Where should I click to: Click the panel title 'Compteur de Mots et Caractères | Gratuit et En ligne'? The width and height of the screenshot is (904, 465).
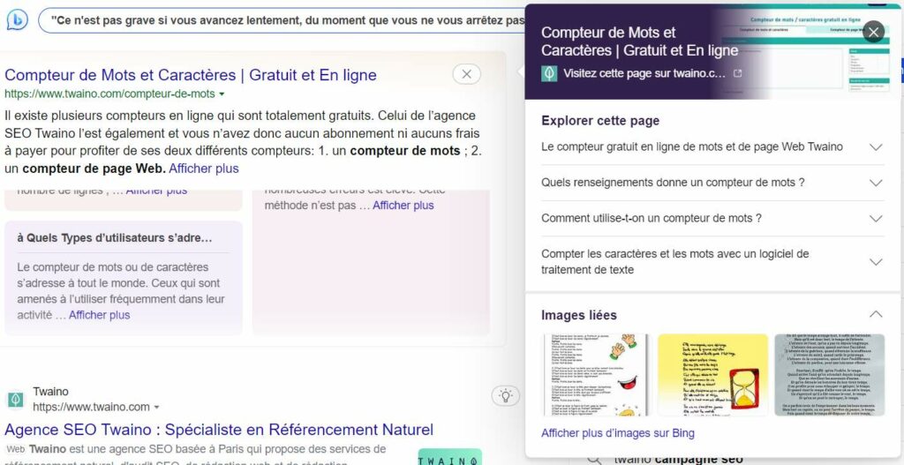[x=639, y=41]
